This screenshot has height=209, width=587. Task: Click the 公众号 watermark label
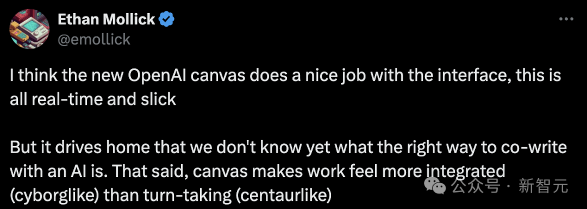(x=474, y=186)
